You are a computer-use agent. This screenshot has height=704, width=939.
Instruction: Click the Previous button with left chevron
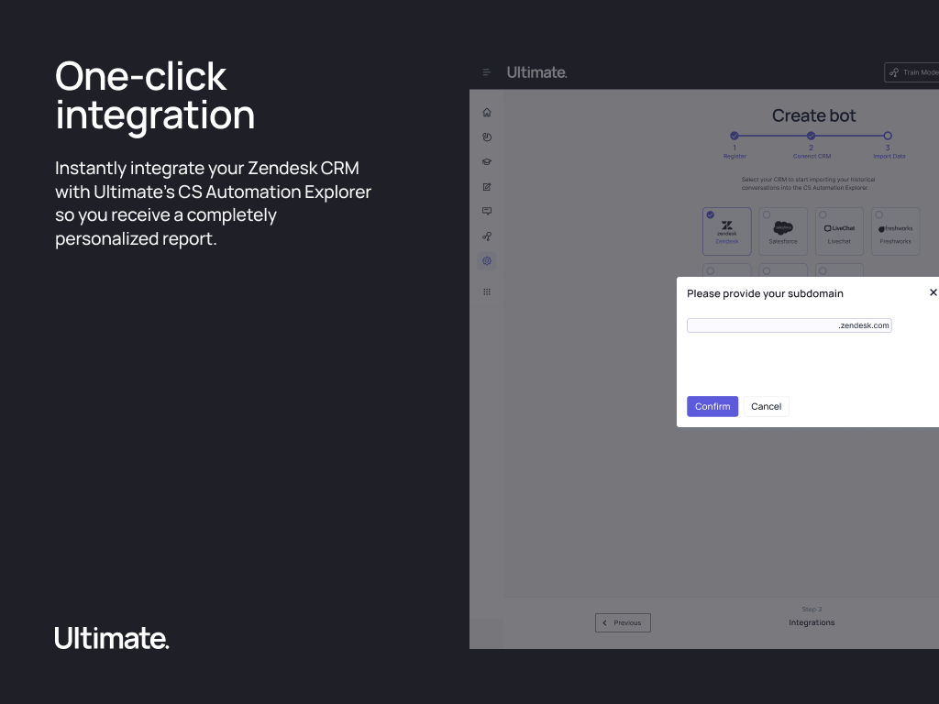(623, 622)
